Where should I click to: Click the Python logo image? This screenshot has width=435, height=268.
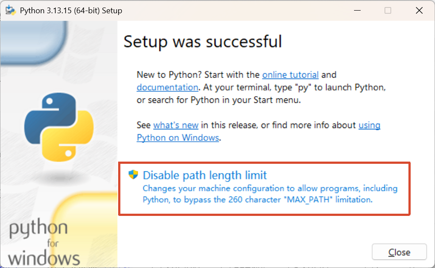(59, 127)
